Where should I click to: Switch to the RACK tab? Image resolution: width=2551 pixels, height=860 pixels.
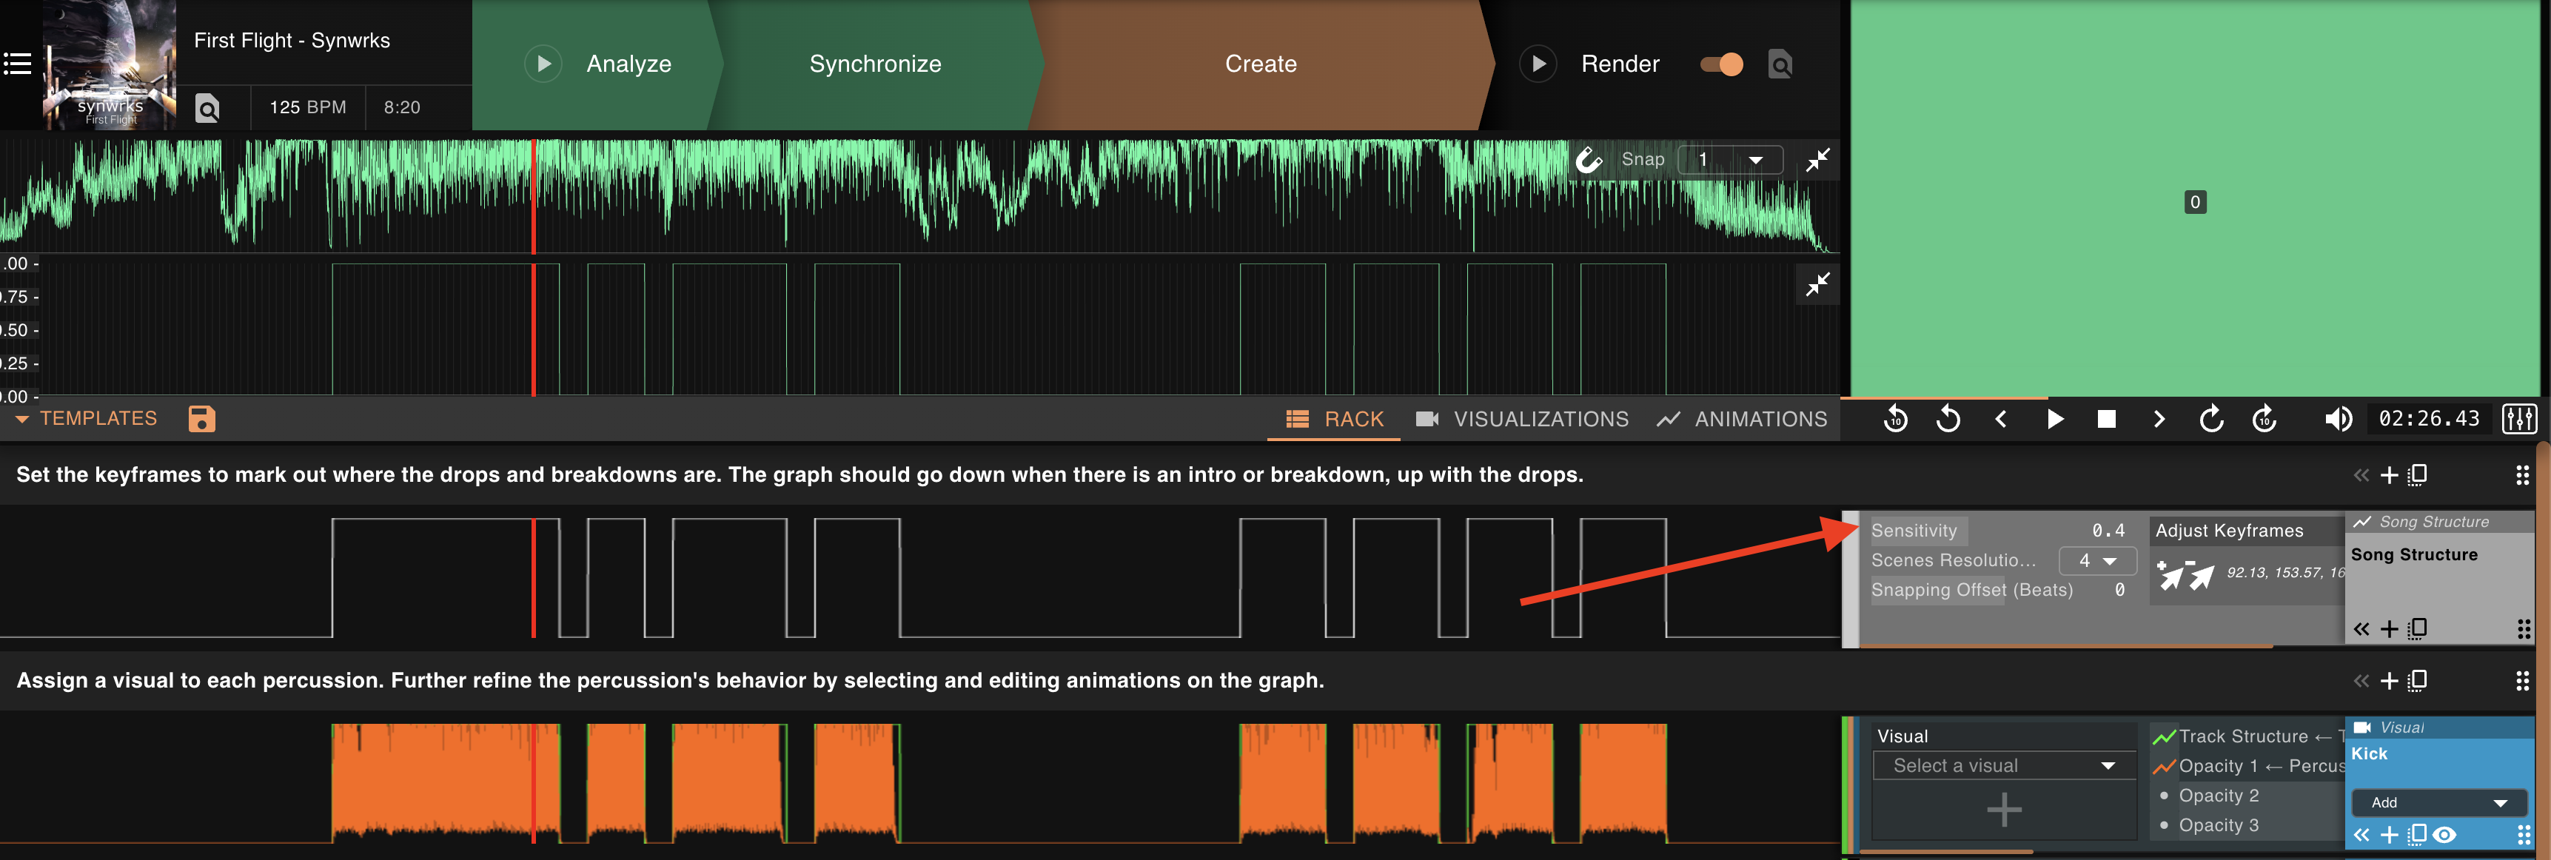1335,420
